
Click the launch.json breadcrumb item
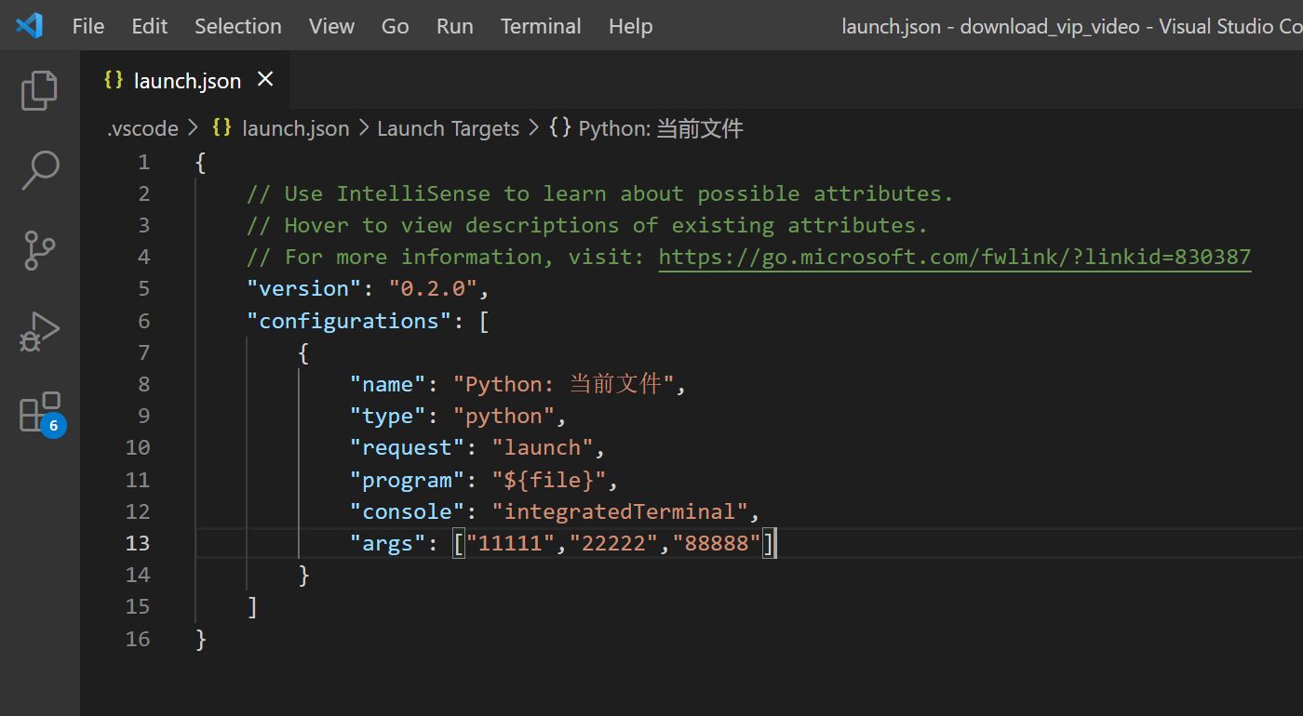click(281, 128)
